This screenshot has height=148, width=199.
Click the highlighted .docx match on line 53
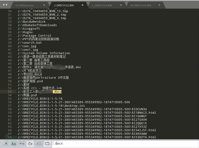pyautogui.click(x=57, y=92)
